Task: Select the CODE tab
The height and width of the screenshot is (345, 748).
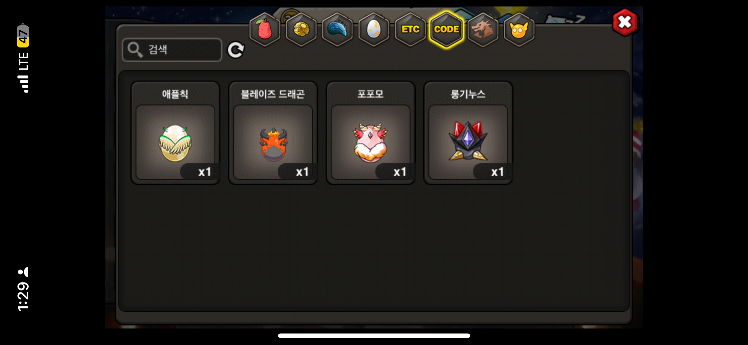Action: pos(447,29)
